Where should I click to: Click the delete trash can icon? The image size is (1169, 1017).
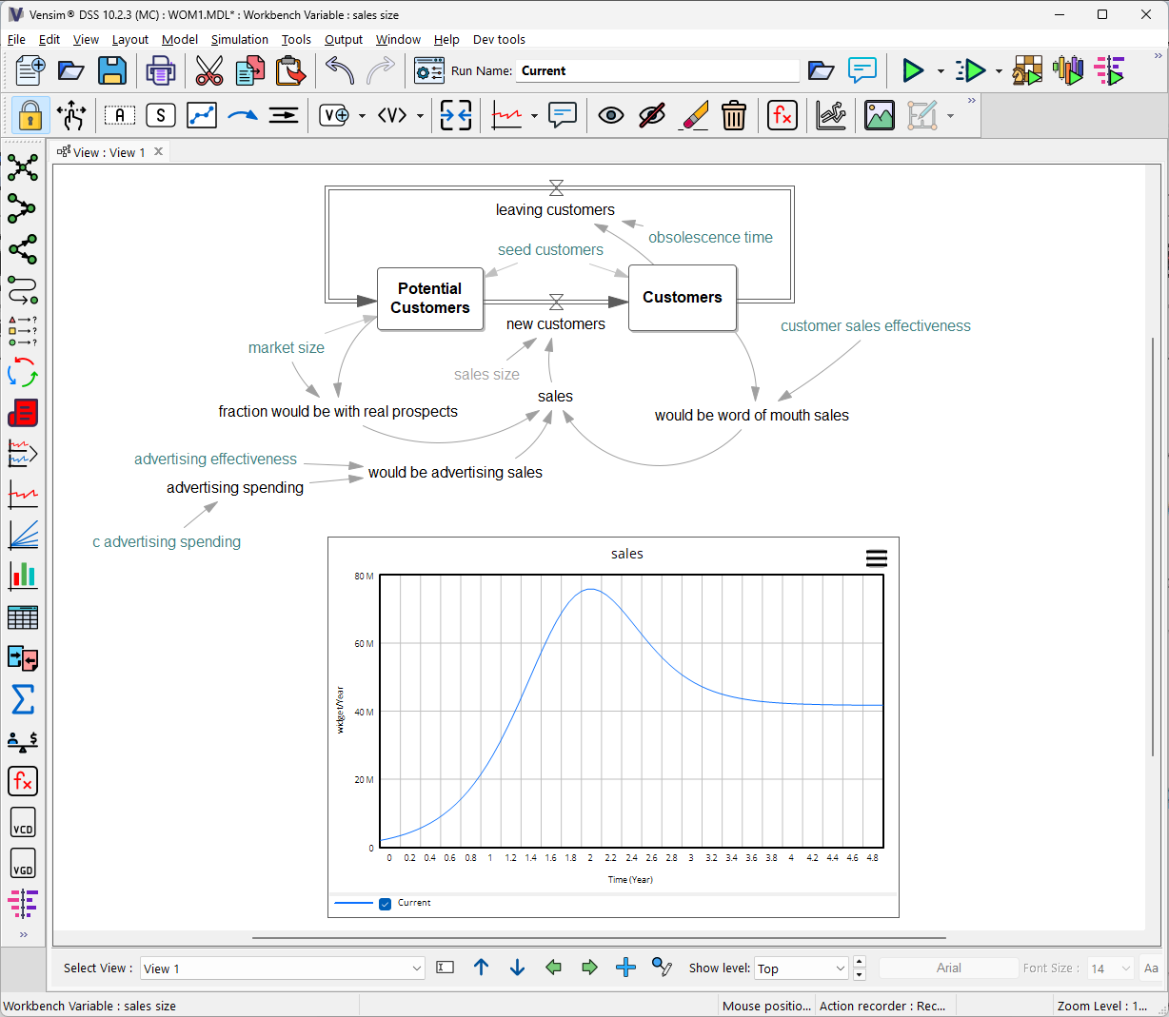pos(733,116)
